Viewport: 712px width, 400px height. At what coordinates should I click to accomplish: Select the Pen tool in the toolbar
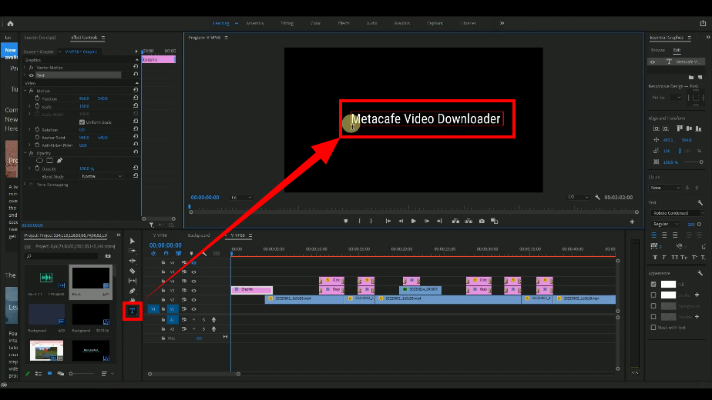(x=132, y=291)
